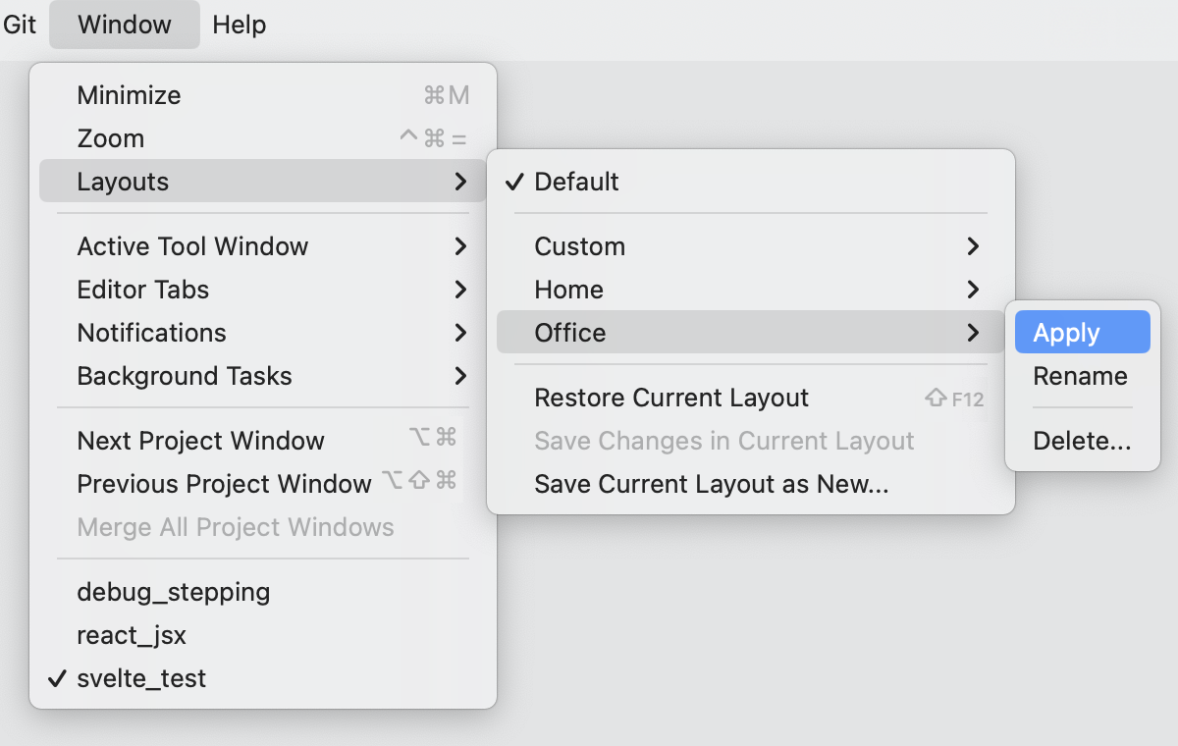This screenshot has width=1178, height=746.
Task: Select Minimize from Window menu
Action: [129, 95]
